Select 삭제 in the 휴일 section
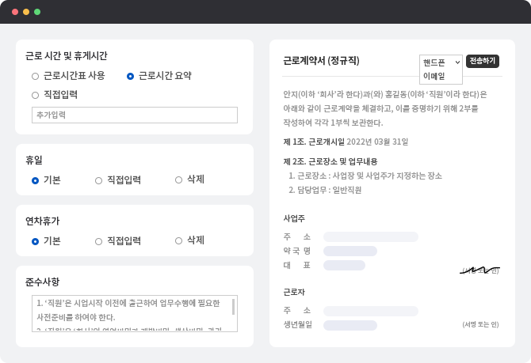The image size is (531, 363). [179, 180]
